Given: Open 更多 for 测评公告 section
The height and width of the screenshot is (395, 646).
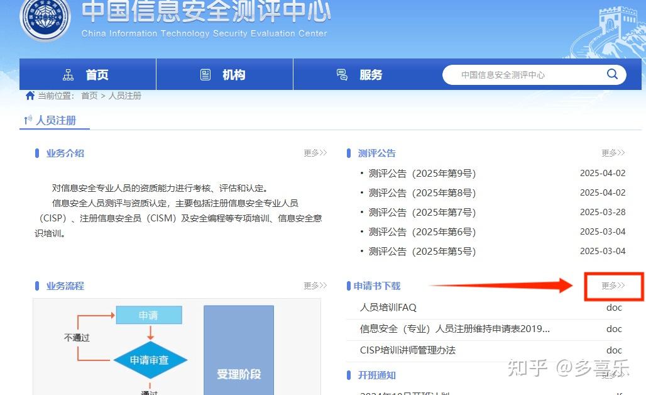Looking at the screenshot, I should click(613, 153).
